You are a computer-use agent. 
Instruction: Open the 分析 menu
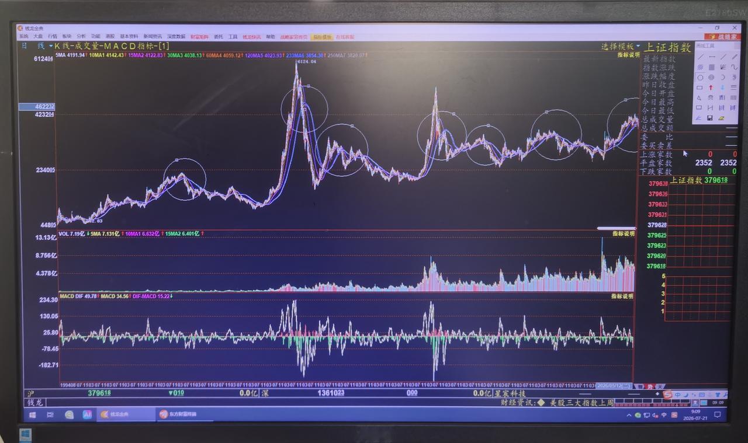81,36
